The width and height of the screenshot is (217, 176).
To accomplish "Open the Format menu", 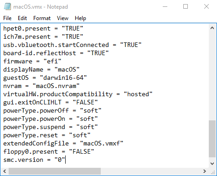I will (x=42, y=18).
